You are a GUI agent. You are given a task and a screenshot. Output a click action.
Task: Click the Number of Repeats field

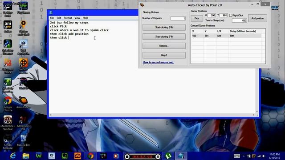point(178,18)
